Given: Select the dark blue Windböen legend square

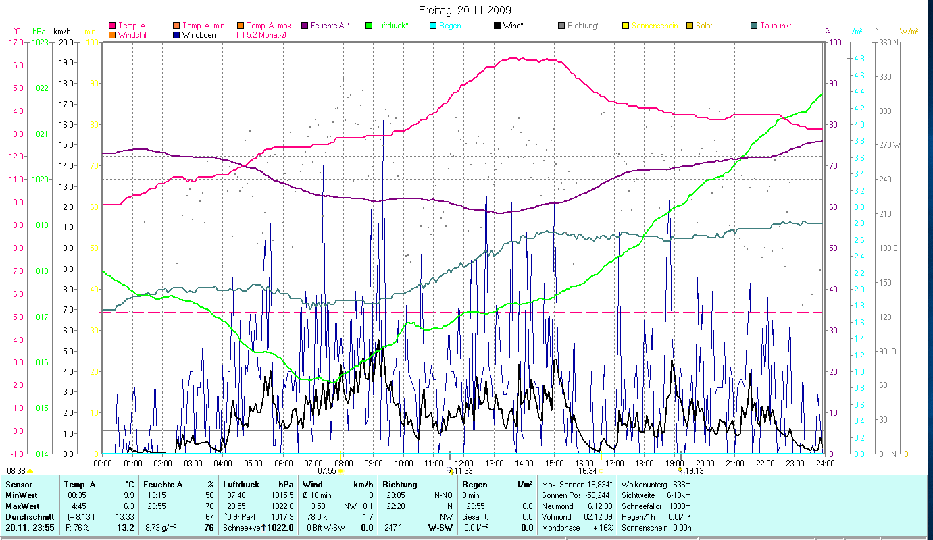Looking at the screenshot, I should tap(176, 35).
